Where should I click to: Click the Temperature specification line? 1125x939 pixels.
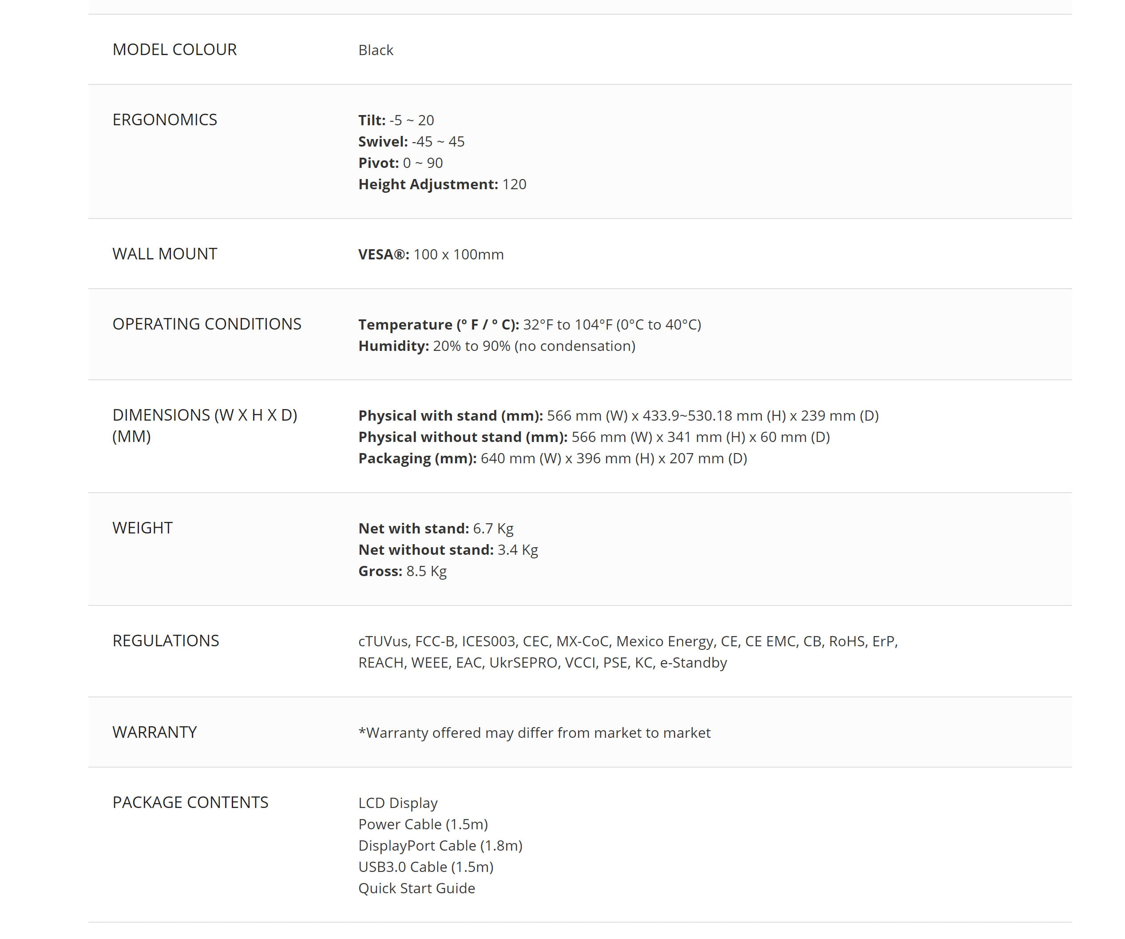(x=529, y=324)
